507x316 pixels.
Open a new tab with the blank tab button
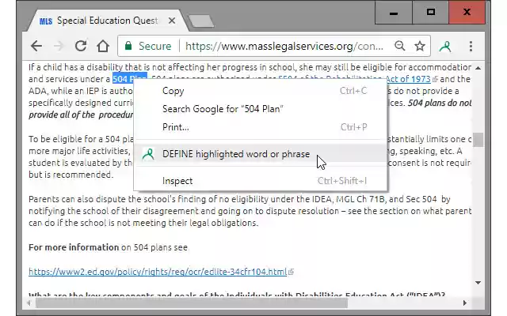pos(200,21)
